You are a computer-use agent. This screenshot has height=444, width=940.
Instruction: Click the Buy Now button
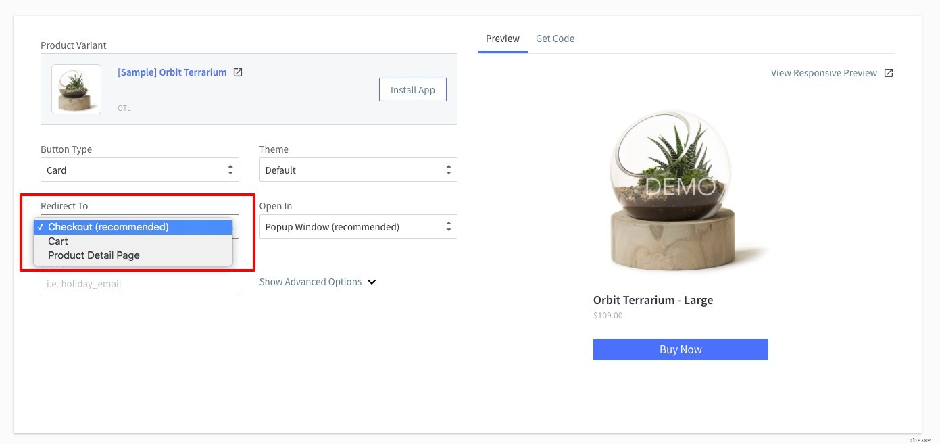coord(681,349)
